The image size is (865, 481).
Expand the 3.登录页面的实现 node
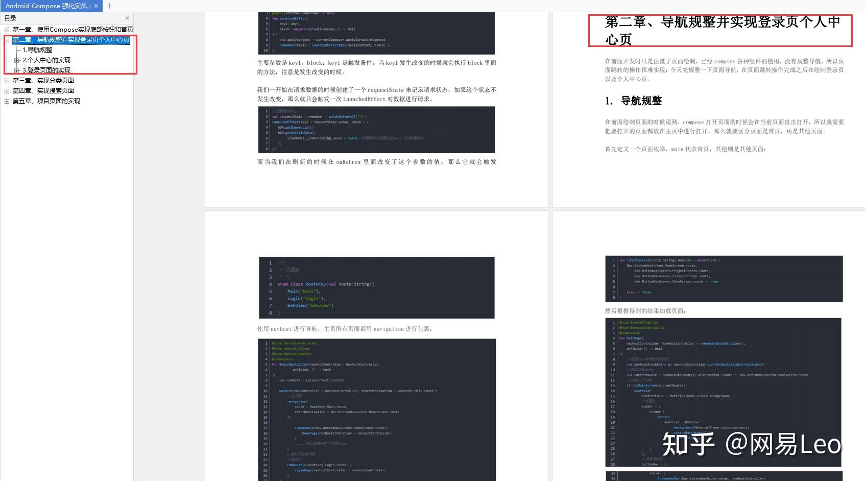pyautogui.click(x=17, y=70)
